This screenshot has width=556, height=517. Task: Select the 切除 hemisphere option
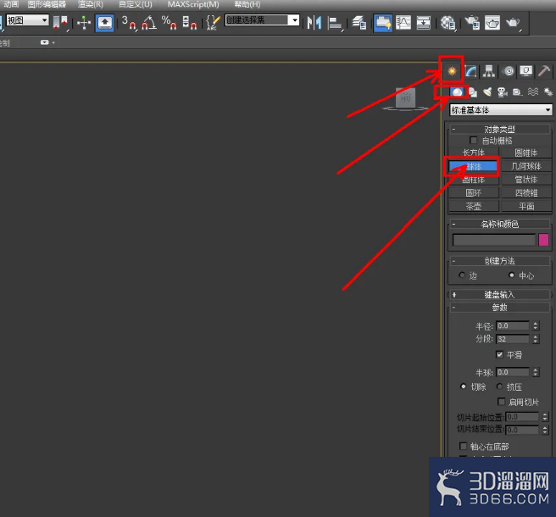[463, 386]
